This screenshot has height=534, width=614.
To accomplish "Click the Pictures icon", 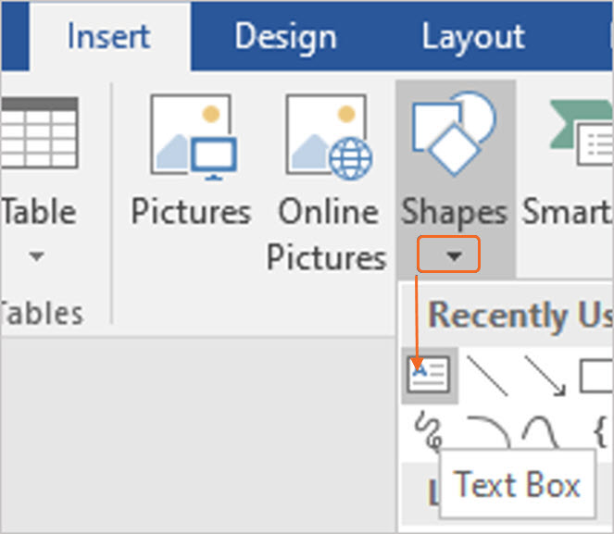I will click(194, 137).
